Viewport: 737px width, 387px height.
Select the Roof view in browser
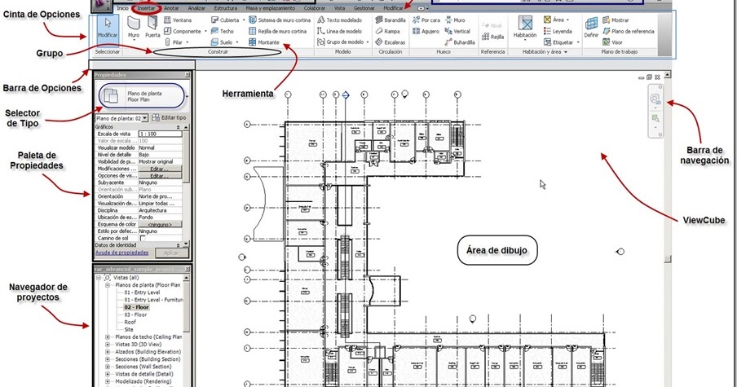[x=130, y=322]
